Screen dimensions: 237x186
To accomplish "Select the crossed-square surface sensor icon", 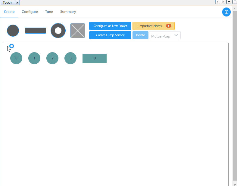I will coord(78,31).
